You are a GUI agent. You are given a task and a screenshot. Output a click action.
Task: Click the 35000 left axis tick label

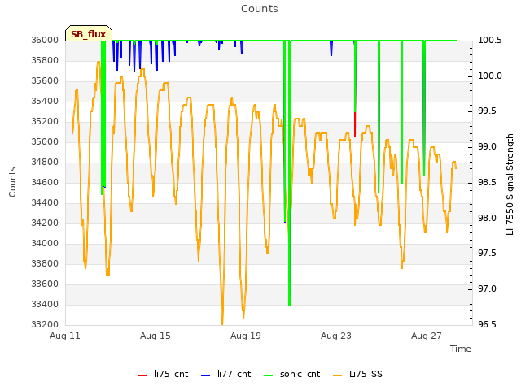coord(45,141)
